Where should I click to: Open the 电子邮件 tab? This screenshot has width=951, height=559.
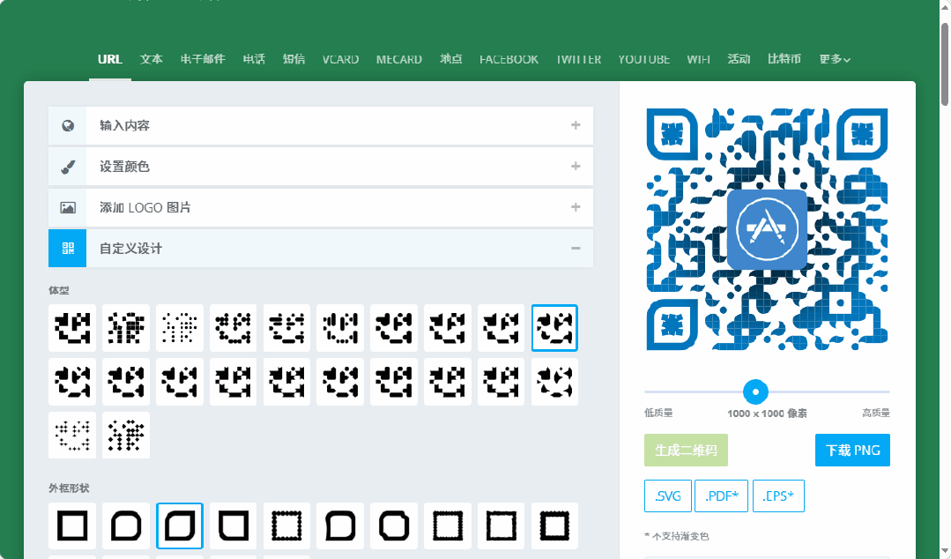click(x=203, y=59)
